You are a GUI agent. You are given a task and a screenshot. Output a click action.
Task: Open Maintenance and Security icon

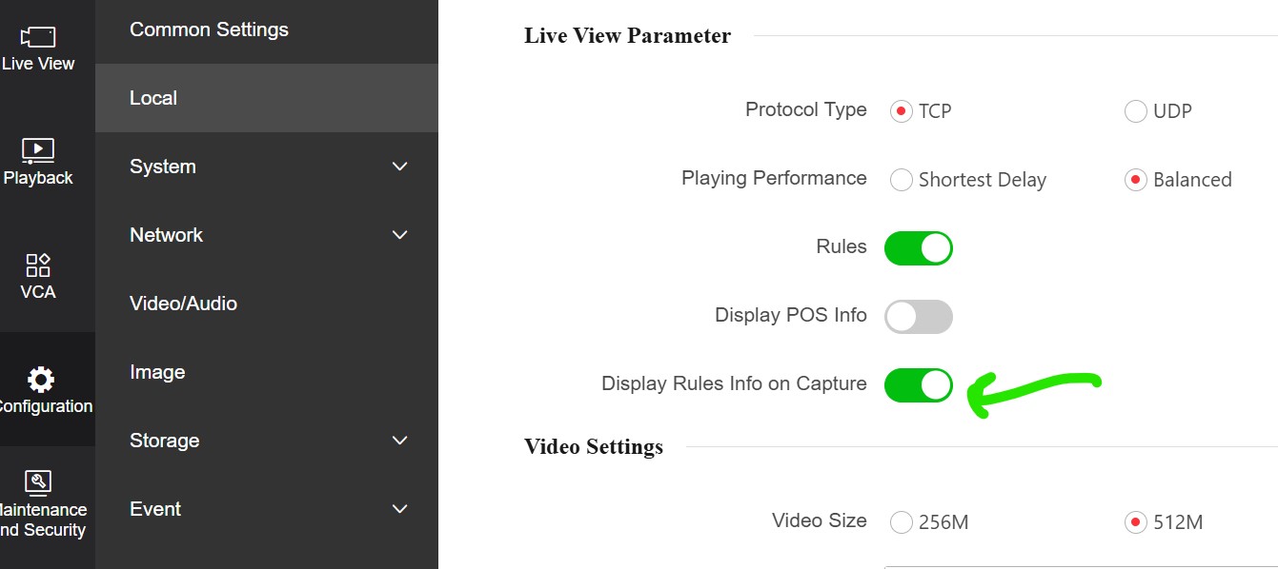(x=38, y=481)
